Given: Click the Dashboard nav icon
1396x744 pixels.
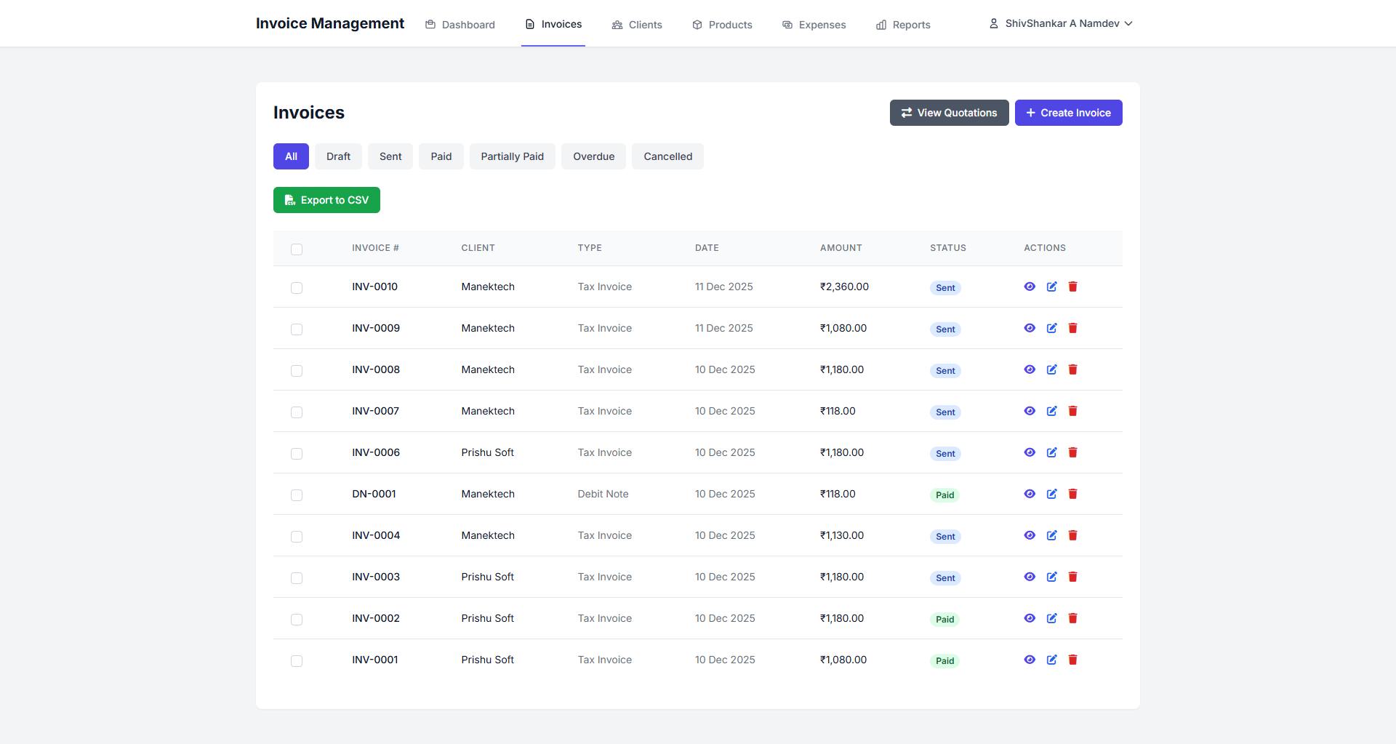Looking at the screenshot, I should [x=430, y=24].
